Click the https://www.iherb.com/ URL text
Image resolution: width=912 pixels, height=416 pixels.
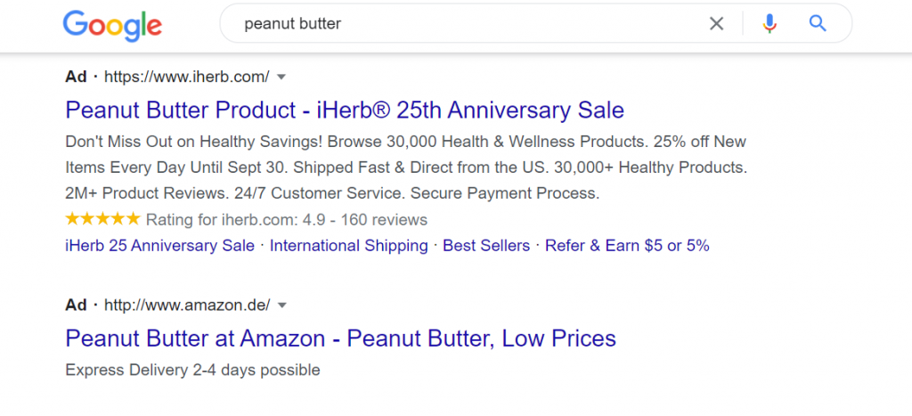(187, 77)
